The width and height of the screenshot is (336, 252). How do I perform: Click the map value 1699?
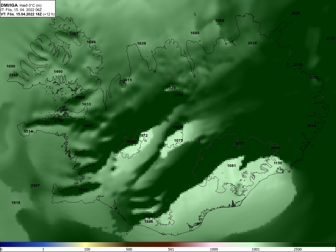point(91,42)
